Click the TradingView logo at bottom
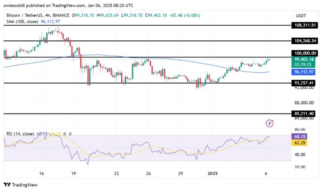The height and width of the screenshot is (191, 323). 21,185
